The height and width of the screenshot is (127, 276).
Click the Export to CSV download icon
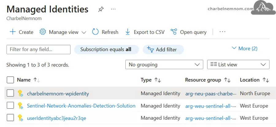(128, 32)
